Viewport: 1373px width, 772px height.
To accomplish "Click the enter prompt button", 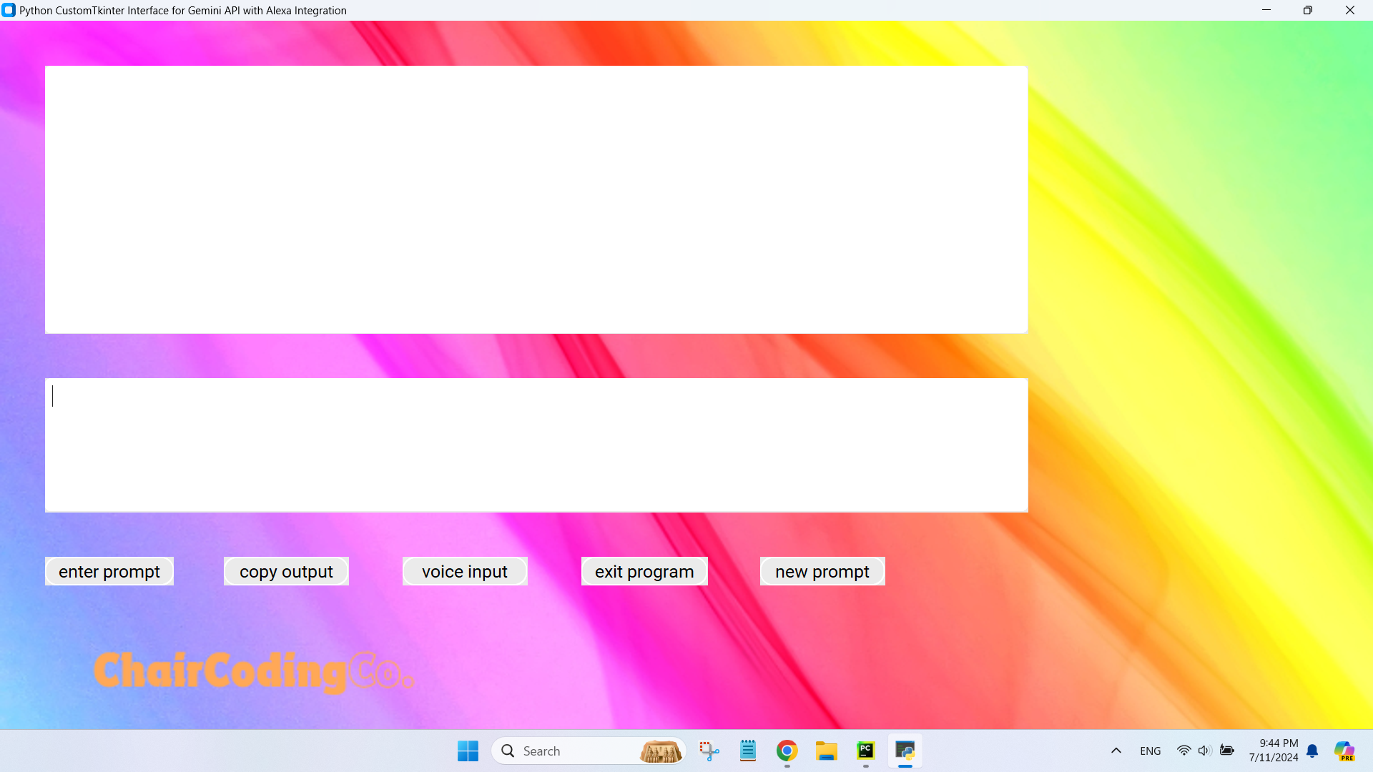I will [109, 571].
